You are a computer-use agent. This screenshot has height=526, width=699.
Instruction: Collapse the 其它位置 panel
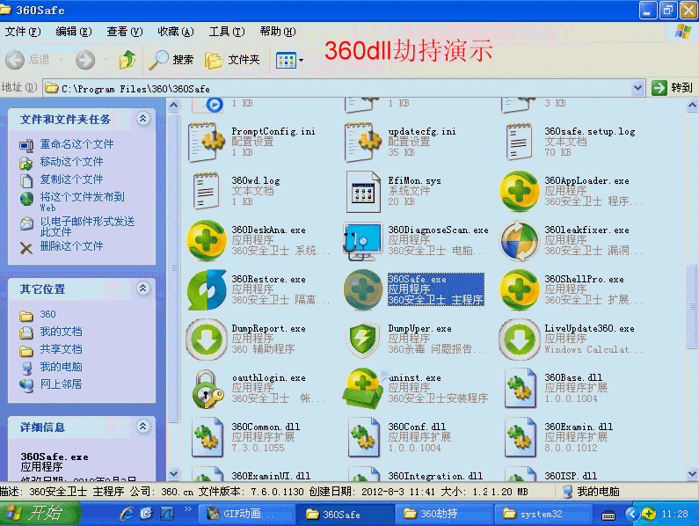click(x=142, y=289)
